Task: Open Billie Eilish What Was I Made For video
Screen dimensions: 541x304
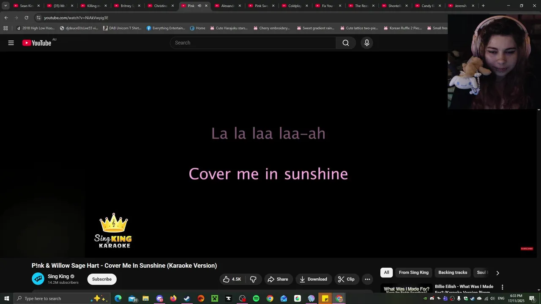Action: [x=464, y=289]
